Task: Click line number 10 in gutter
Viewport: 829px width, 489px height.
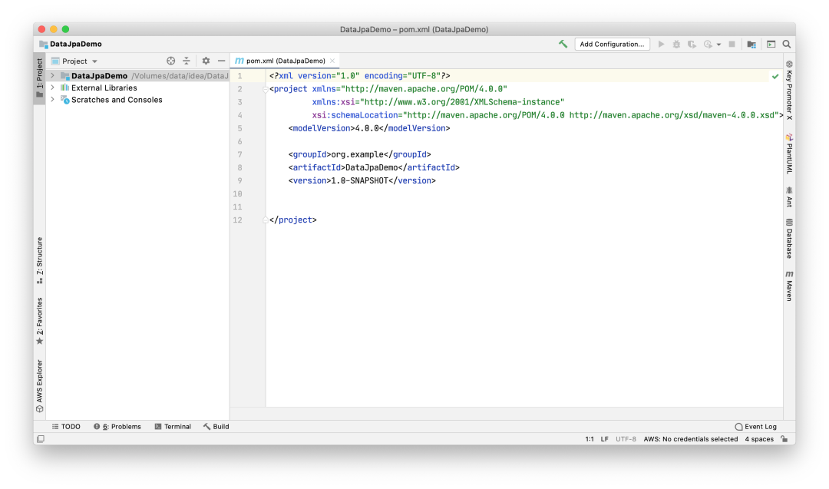Action: (237, 194)
